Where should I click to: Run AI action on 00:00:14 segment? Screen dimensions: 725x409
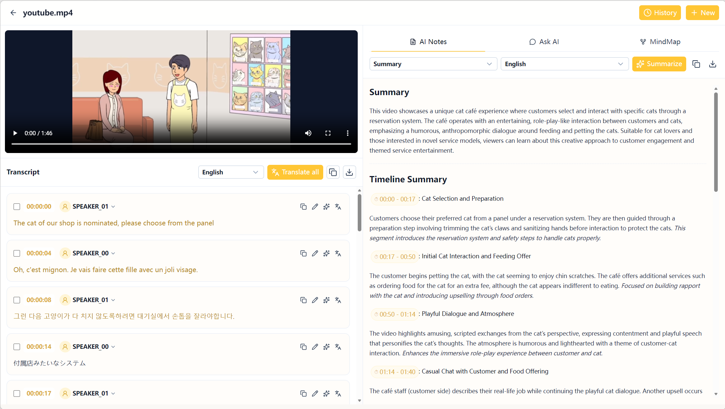tap(326, 347)
